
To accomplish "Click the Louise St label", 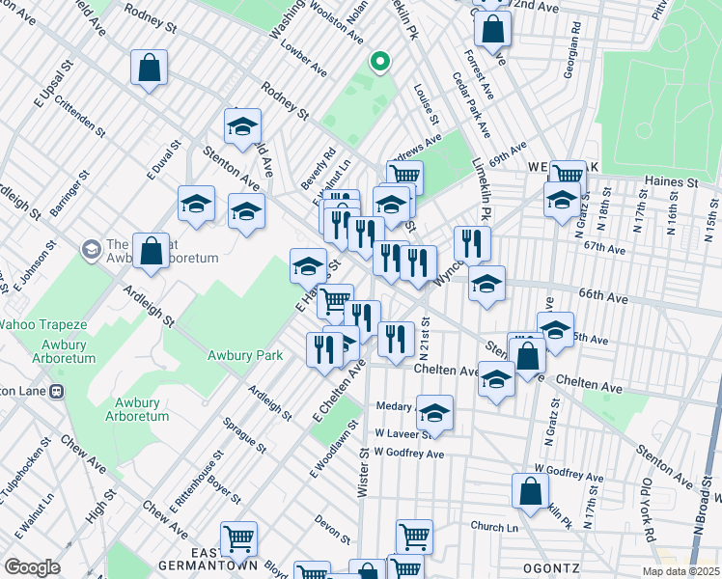I will coord(427,104).
